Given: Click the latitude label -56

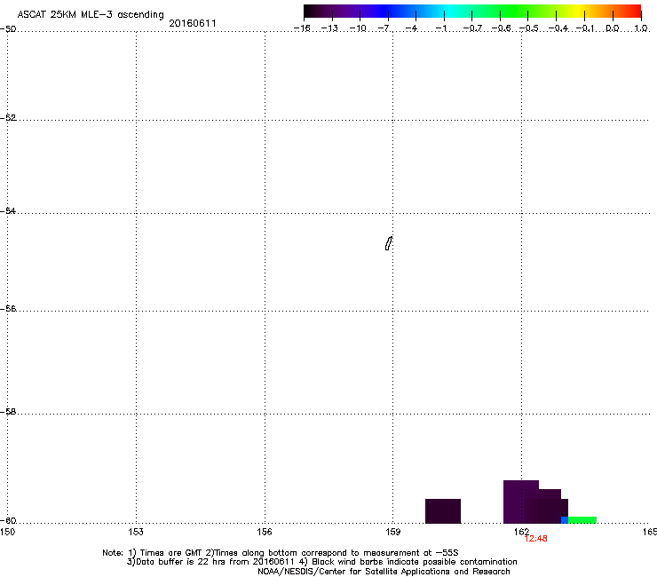Looking at the screenshot, I should click(8, 309).
